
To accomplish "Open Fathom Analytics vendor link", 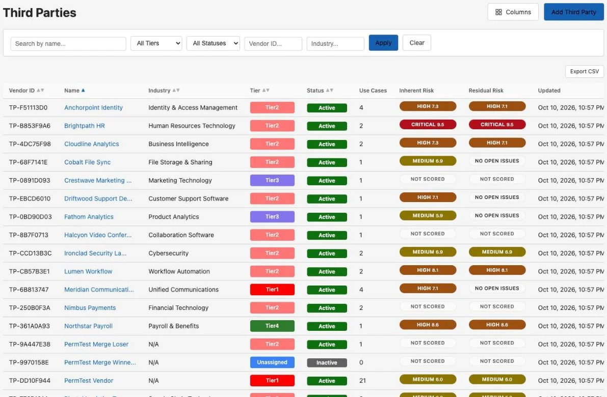I will (x=89, y=217).
